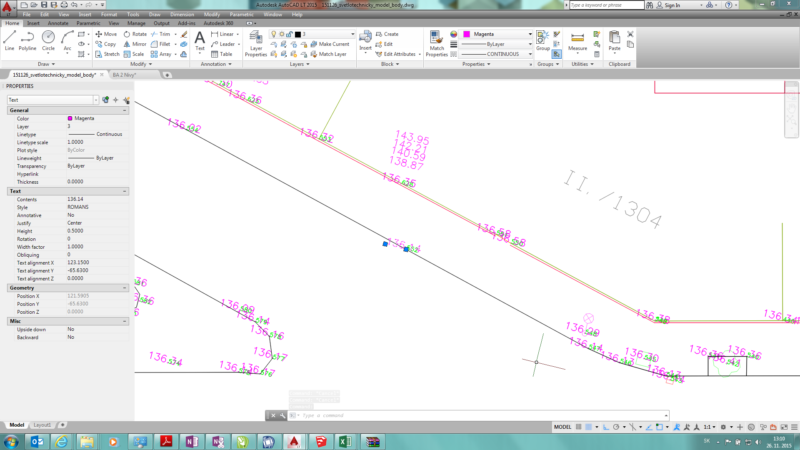Screen dimensions: 800x450
Task: Click the Measure tool
Action: tap(577, 41)
